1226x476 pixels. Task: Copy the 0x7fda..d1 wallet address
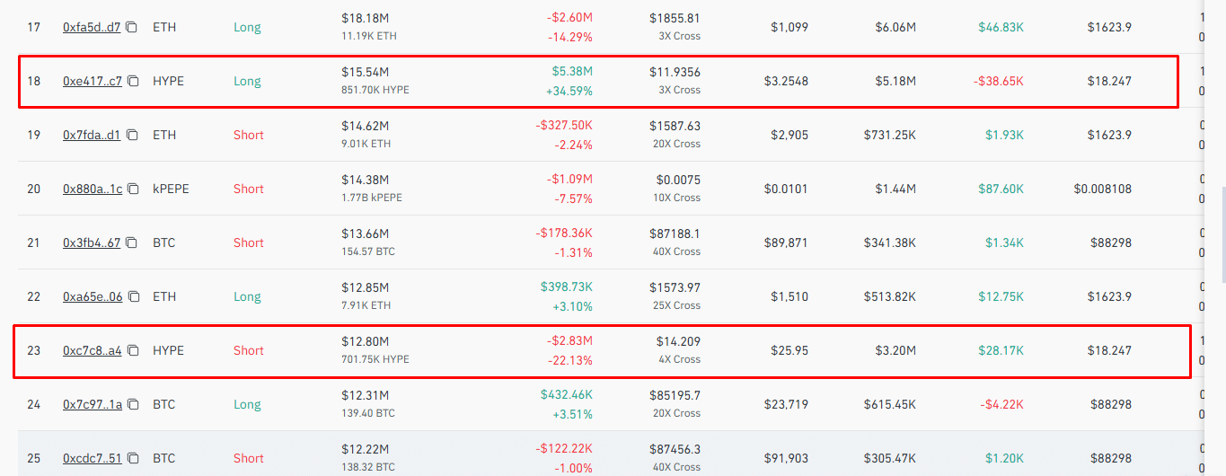point(132,136)
